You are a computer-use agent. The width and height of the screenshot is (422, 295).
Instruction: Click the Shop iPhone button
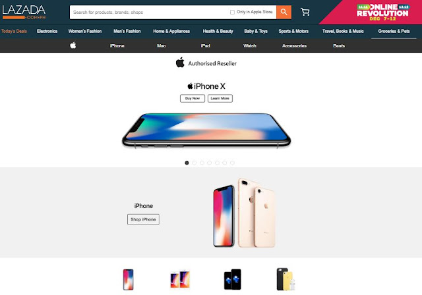pyautogui.click(x=143, y=219)
